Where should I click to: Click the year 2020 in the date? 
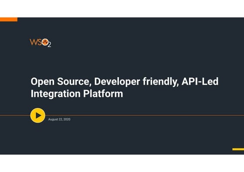pos(67,119)
